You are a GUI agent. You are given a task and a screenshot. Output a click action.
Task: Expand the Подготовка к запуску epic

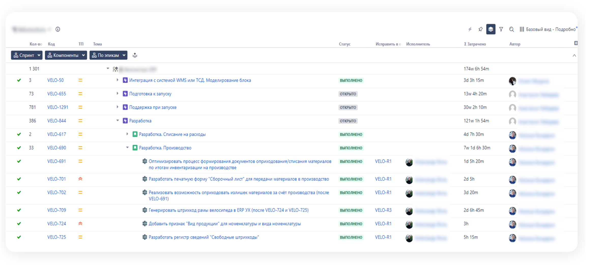pos(117,93)
